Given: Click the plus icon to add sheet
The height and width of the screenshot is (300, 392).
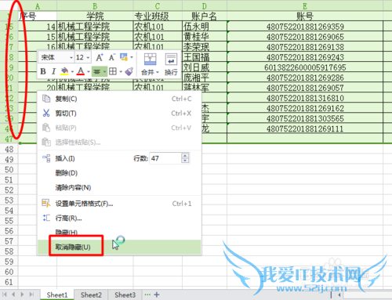Looking at the screenshot, I should tap(157, 295).
